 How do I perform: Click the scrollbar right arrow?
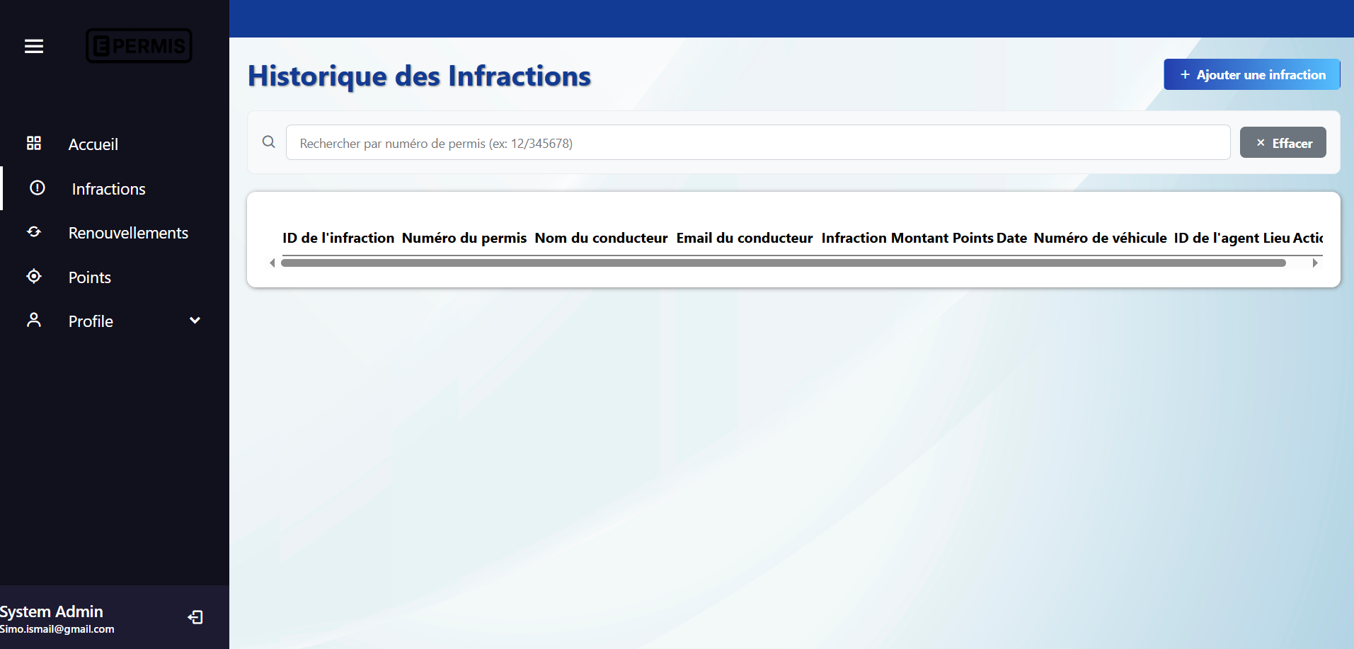(1315, 263)
